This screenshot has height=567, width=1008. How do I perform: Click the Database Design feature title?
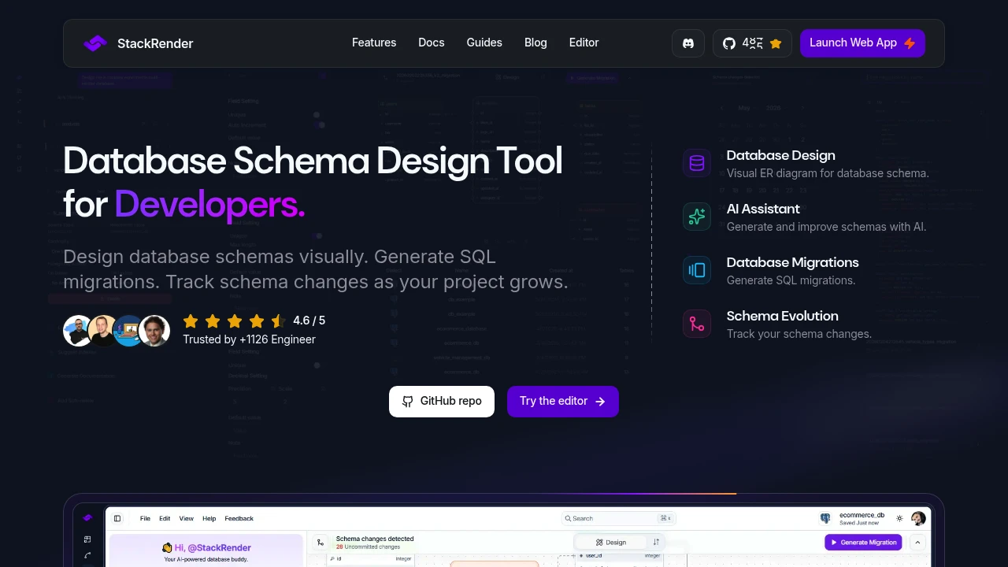tap(780, 155)
